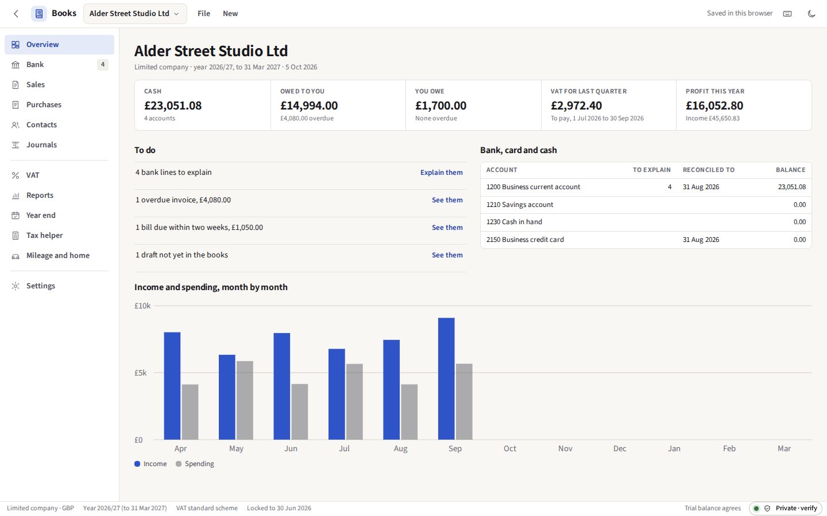The width and height of the screenshot is (827, 516).
Task: Open the 1210 Savings account row
Action: [x=646, y=205]
